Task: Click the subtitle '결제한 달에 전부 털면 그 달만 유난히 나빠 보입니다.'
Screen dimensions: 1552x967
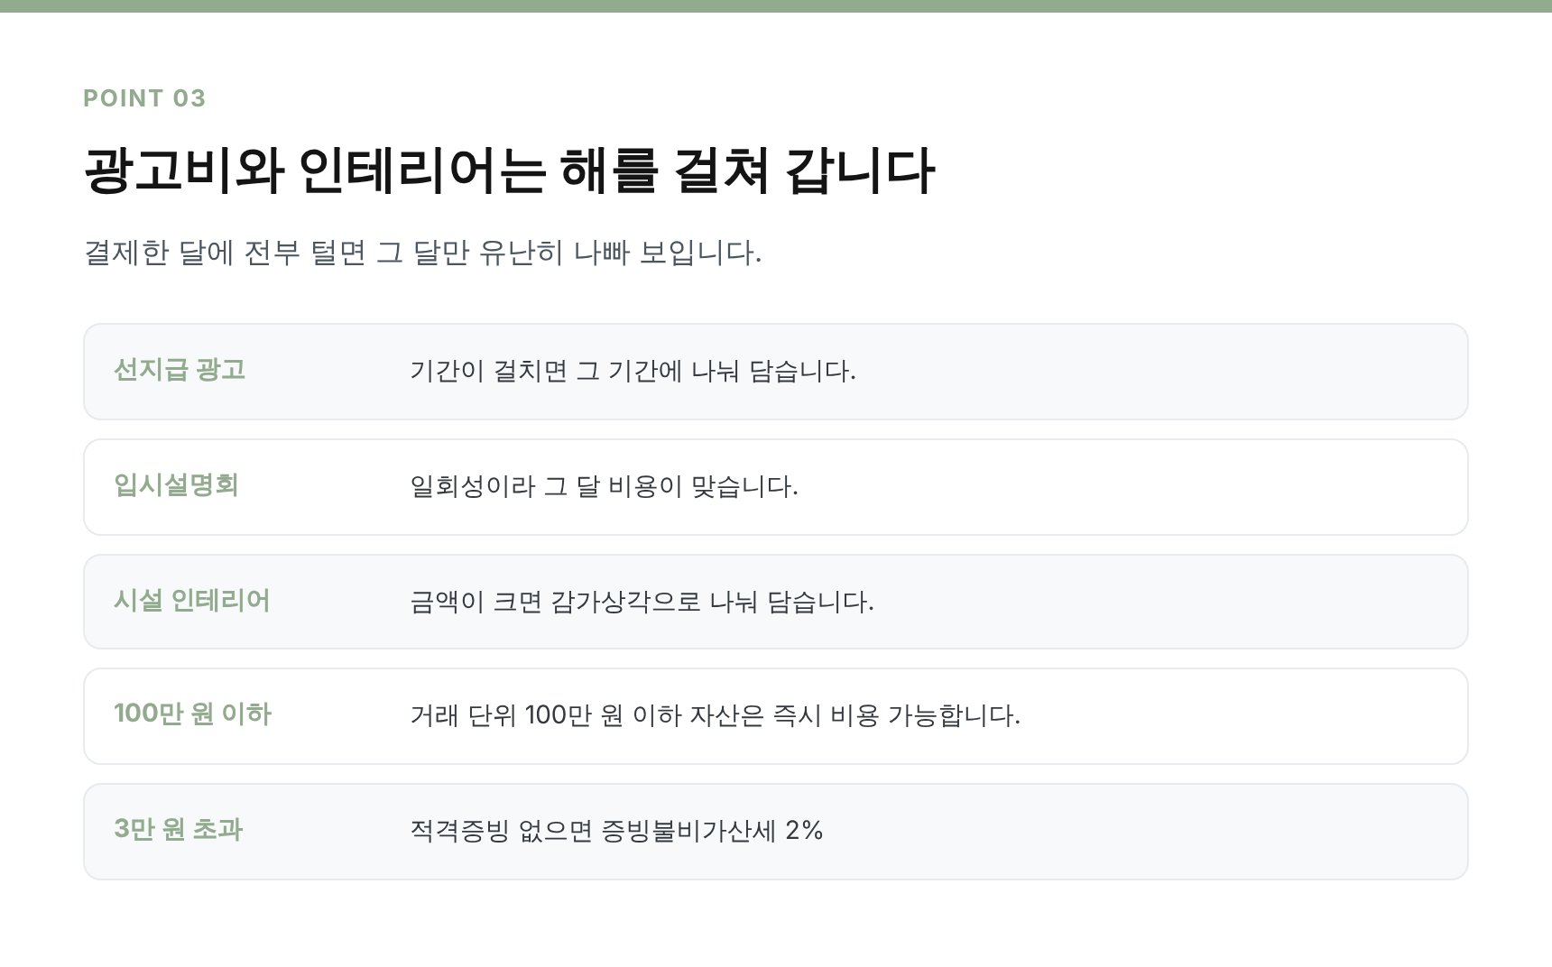Action: click(422, 253)
